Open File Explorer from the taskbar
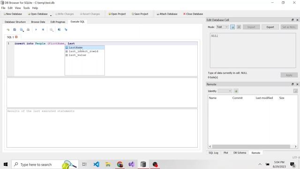Image resolution: width=300 pixels, height=169 pixels. pyautogui.click(x=108, y=164)
